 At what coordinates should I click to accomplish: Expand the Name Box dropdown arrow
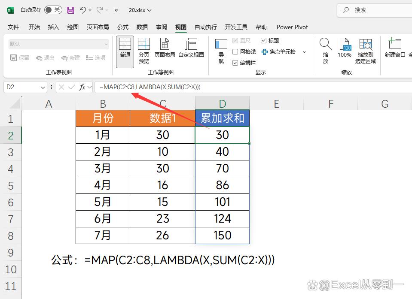pos(43,88)
